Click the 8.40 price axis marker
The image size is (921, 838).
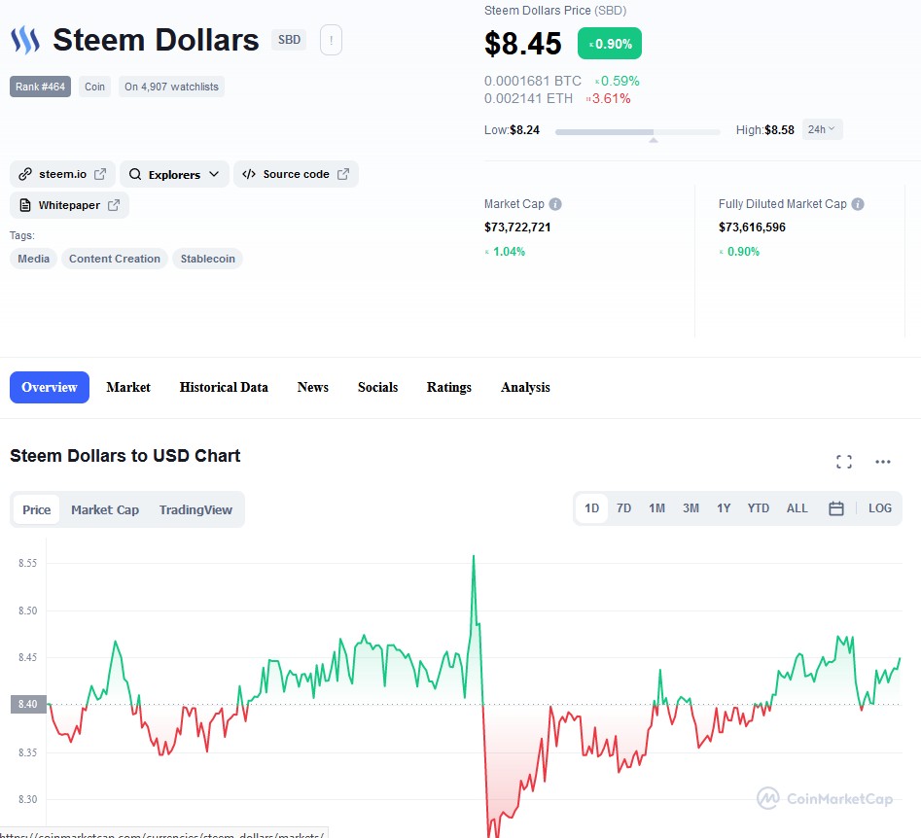27,705
